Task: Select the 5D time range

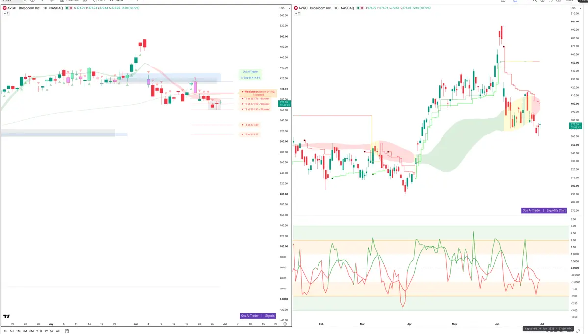Action: [x=12, y=331]
